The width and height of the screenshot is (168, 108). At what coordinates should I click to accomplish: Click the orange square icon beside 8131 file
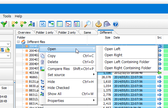pos(27,82)
